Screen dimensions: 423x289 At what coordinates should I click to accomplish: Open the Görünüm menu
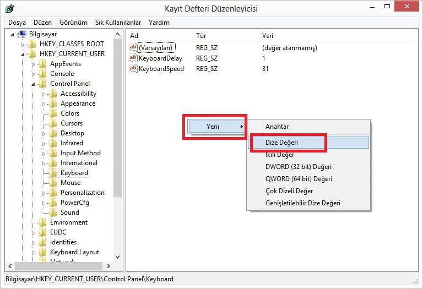point(73,23)
